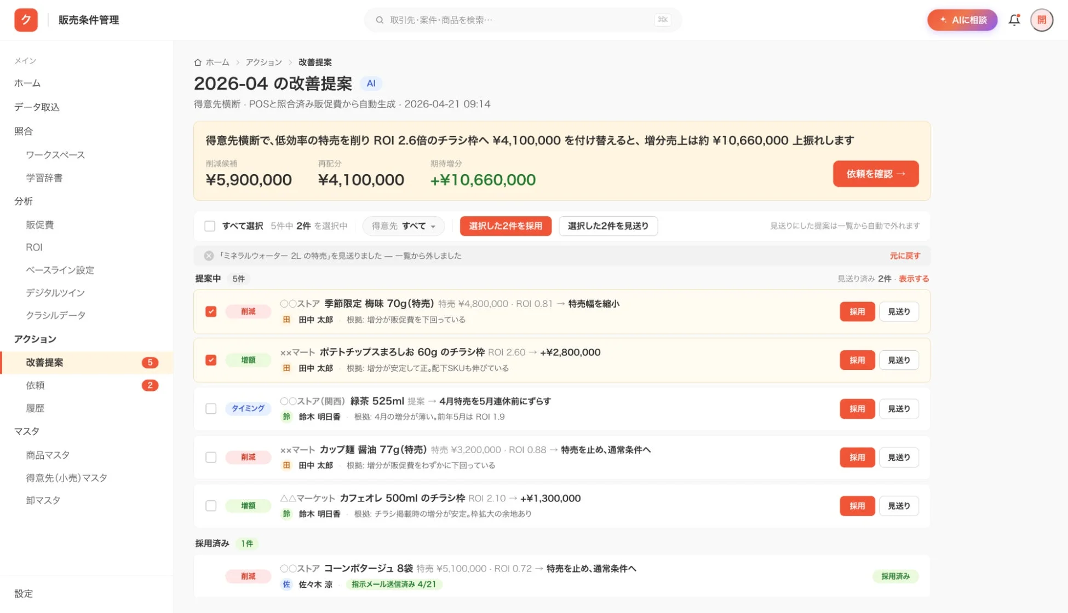Click the 指示メール送信済み 4/21 tag

[394, 585]
